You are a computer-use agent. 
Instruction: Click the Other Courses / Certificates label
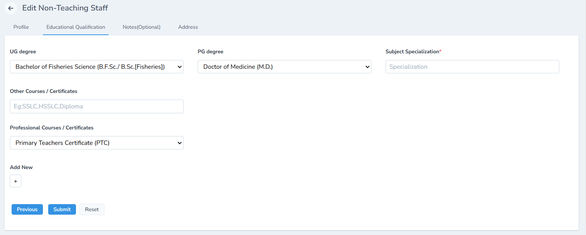click(x=44, y=91)
